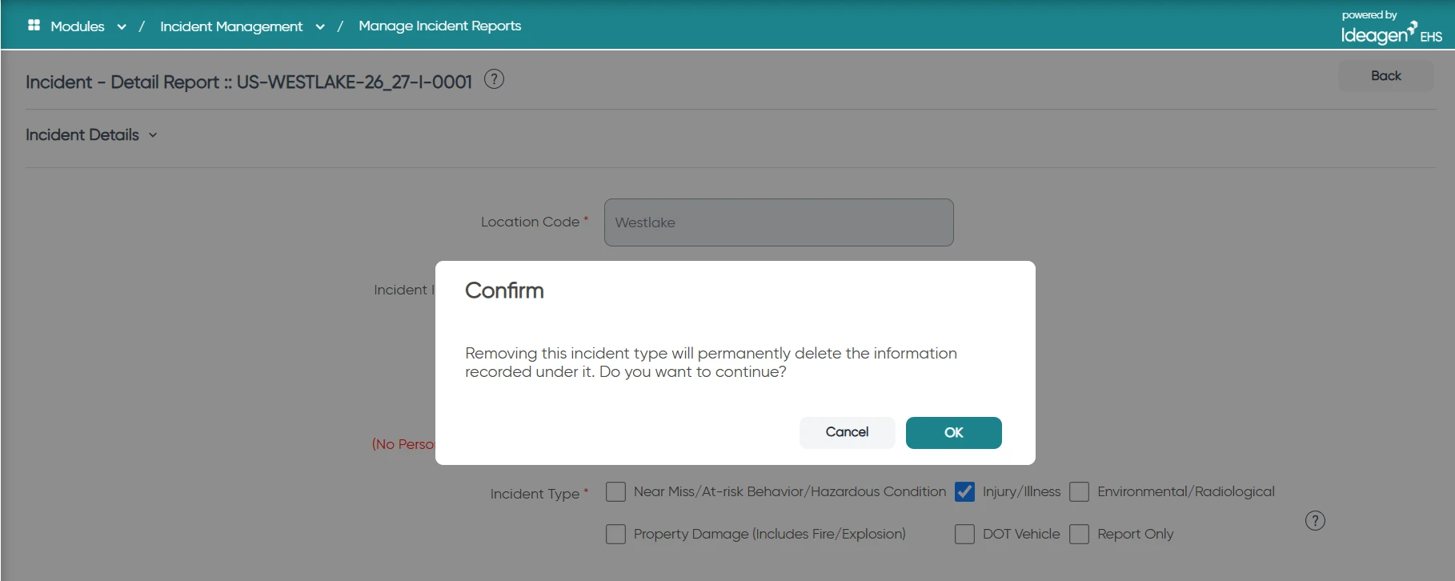The height and width of the screenshot is (581, 1455).
Task: Cancel the confirm dialog
Action: pos(847,433)
